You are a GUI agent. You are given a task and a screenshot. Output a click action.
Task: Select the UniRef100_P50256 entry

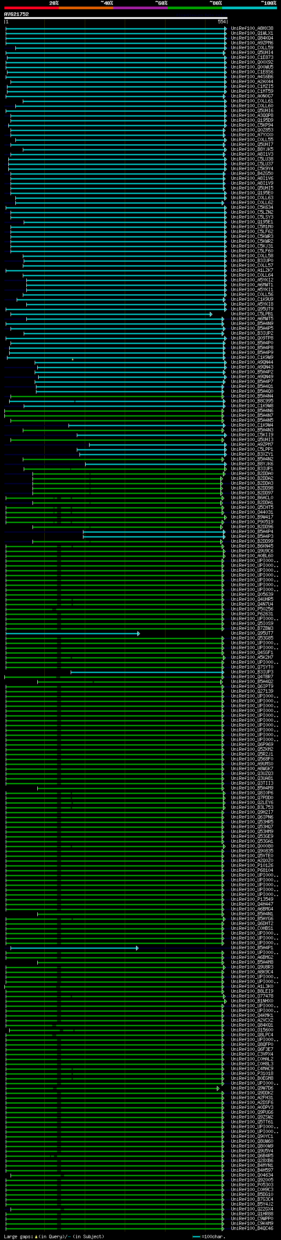point(252,609)
